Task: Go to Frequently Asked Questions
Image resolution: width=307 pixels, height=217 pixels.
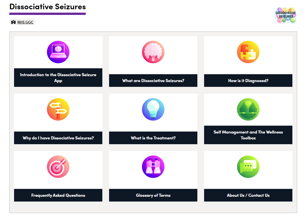Action: coord(58,195)
